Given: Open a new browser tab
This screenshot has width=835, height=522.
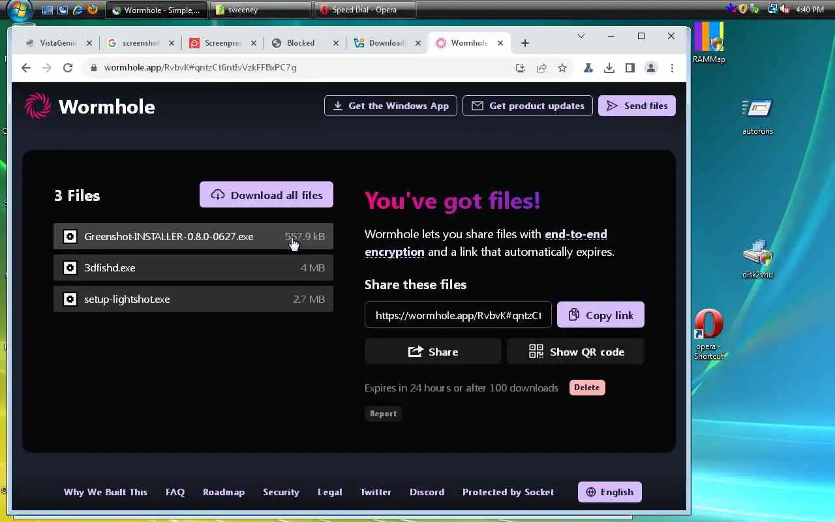Looking at the screenshot, I should point(525,43).
